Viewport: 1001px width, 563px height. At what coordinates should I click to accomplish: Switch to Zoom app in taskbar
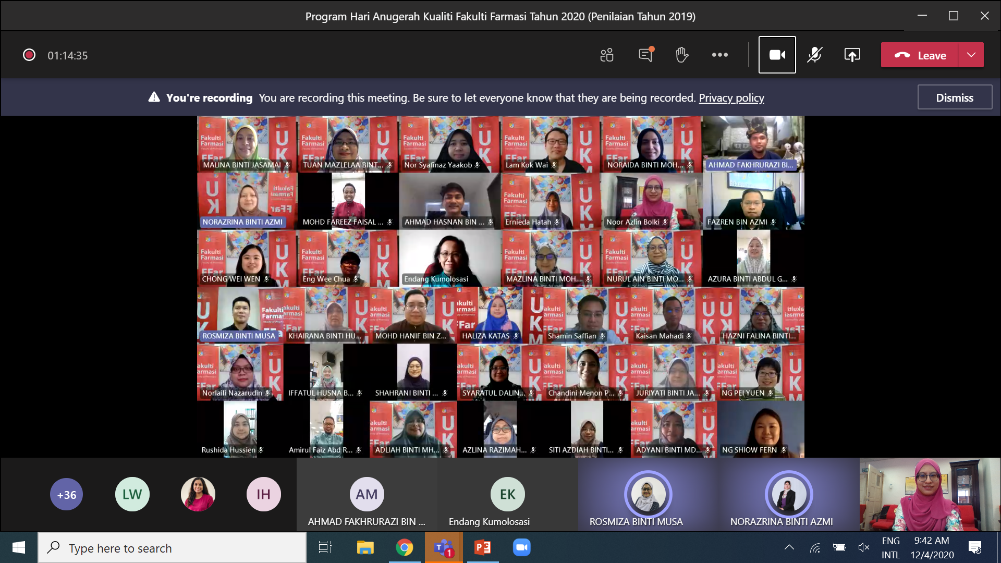(x=521, y=547)
